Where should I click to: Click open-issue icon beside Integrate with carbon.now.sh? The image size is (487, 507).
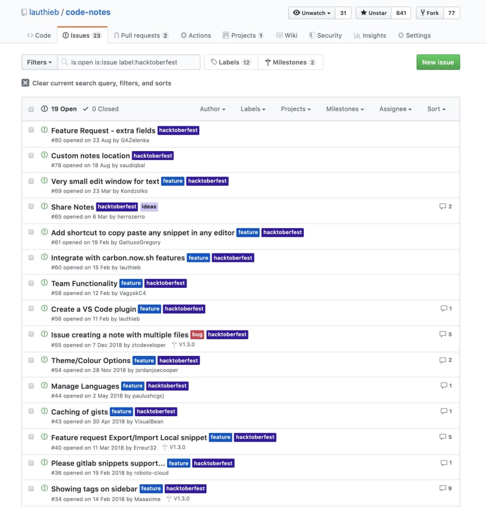coord(44,257)
